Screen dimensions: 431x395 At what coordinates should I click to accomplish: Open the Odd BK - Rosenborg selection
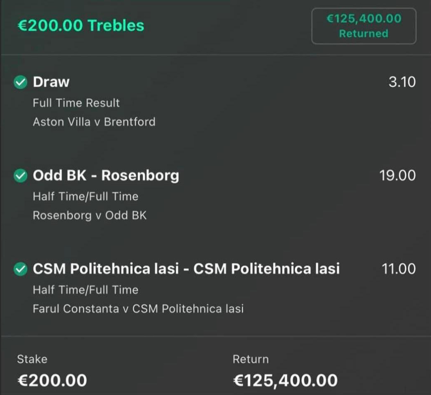[x=106, y=176]
